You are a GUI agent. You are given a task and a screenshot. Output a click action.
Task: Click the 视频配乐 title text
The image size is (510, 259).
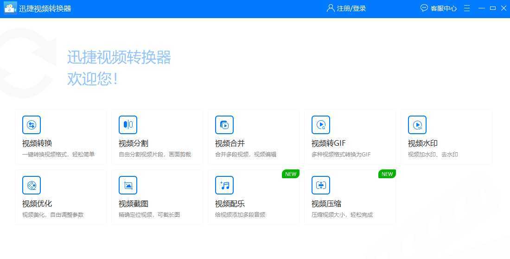coord(230,204)
